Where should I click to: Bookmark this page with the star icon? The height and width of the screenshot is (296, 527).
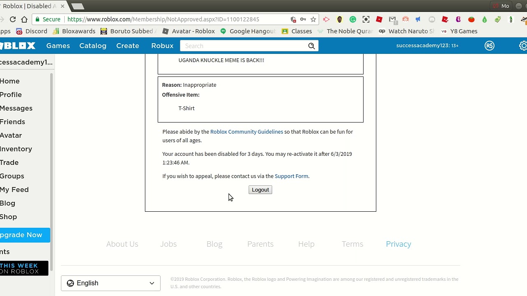313,19
